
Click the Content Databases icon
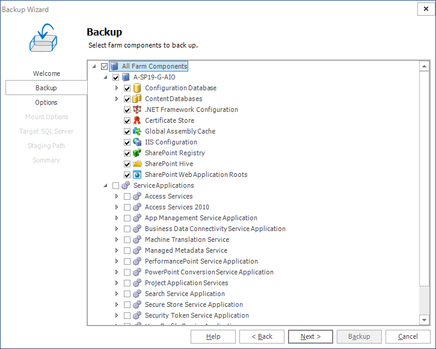tap(137, 99)
